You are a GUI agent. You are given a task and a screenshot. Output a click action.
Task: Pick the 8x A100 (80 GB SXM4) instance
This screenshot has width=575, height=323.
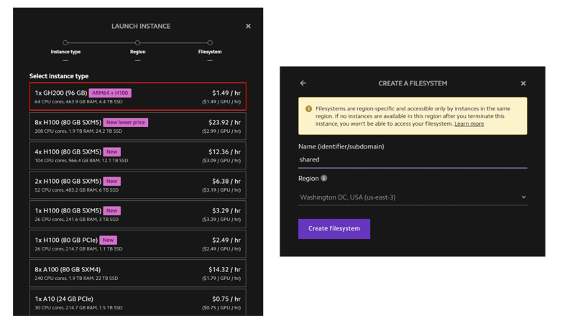coord(138,273)
